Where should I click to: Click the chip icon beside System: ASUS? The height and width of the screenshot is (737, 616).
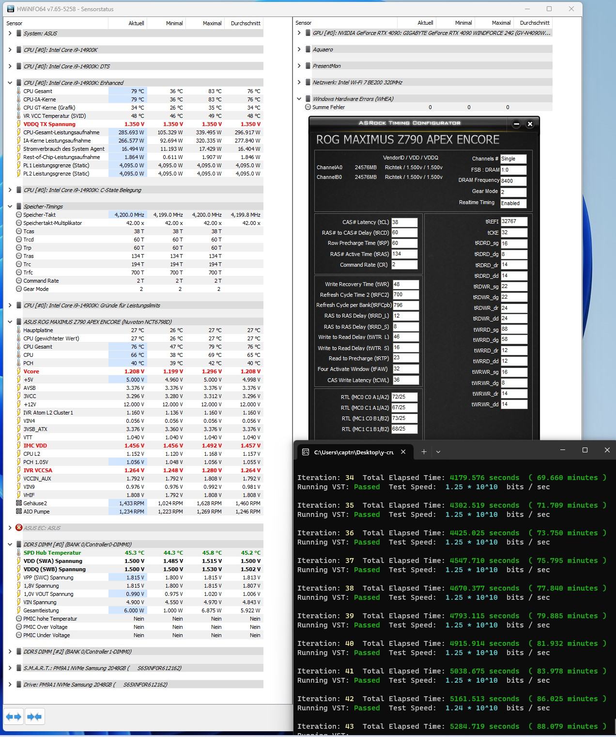pos(19,33)
